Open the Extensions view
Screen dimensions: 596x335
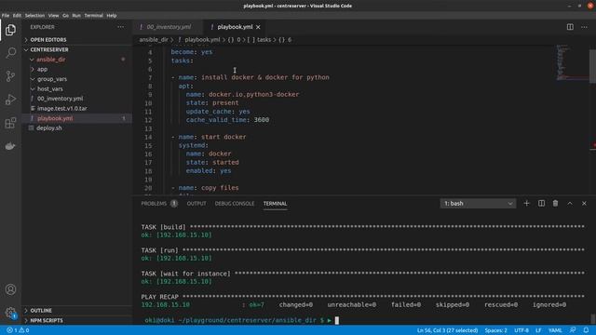click(x=10, y=123)
